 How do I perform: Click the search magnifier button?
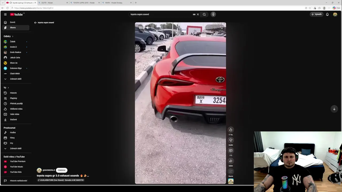coord(204,14)
